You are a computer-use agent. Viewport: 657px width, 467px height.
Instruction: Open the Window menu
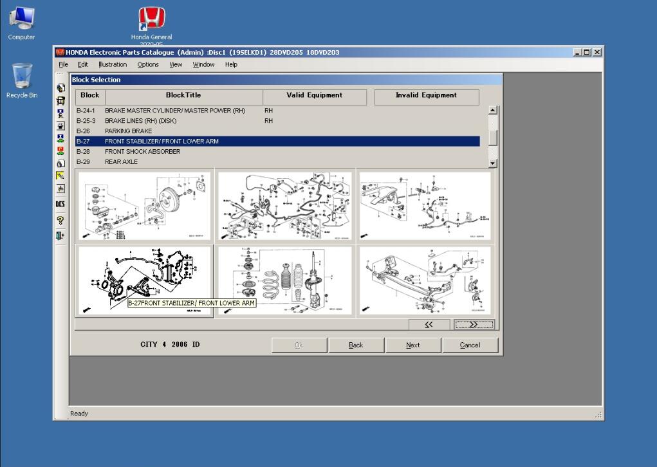[x=203, y=64]
